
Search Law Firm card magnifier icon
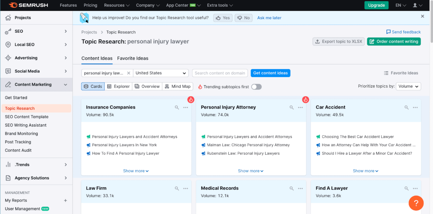(x=177, y=188)
